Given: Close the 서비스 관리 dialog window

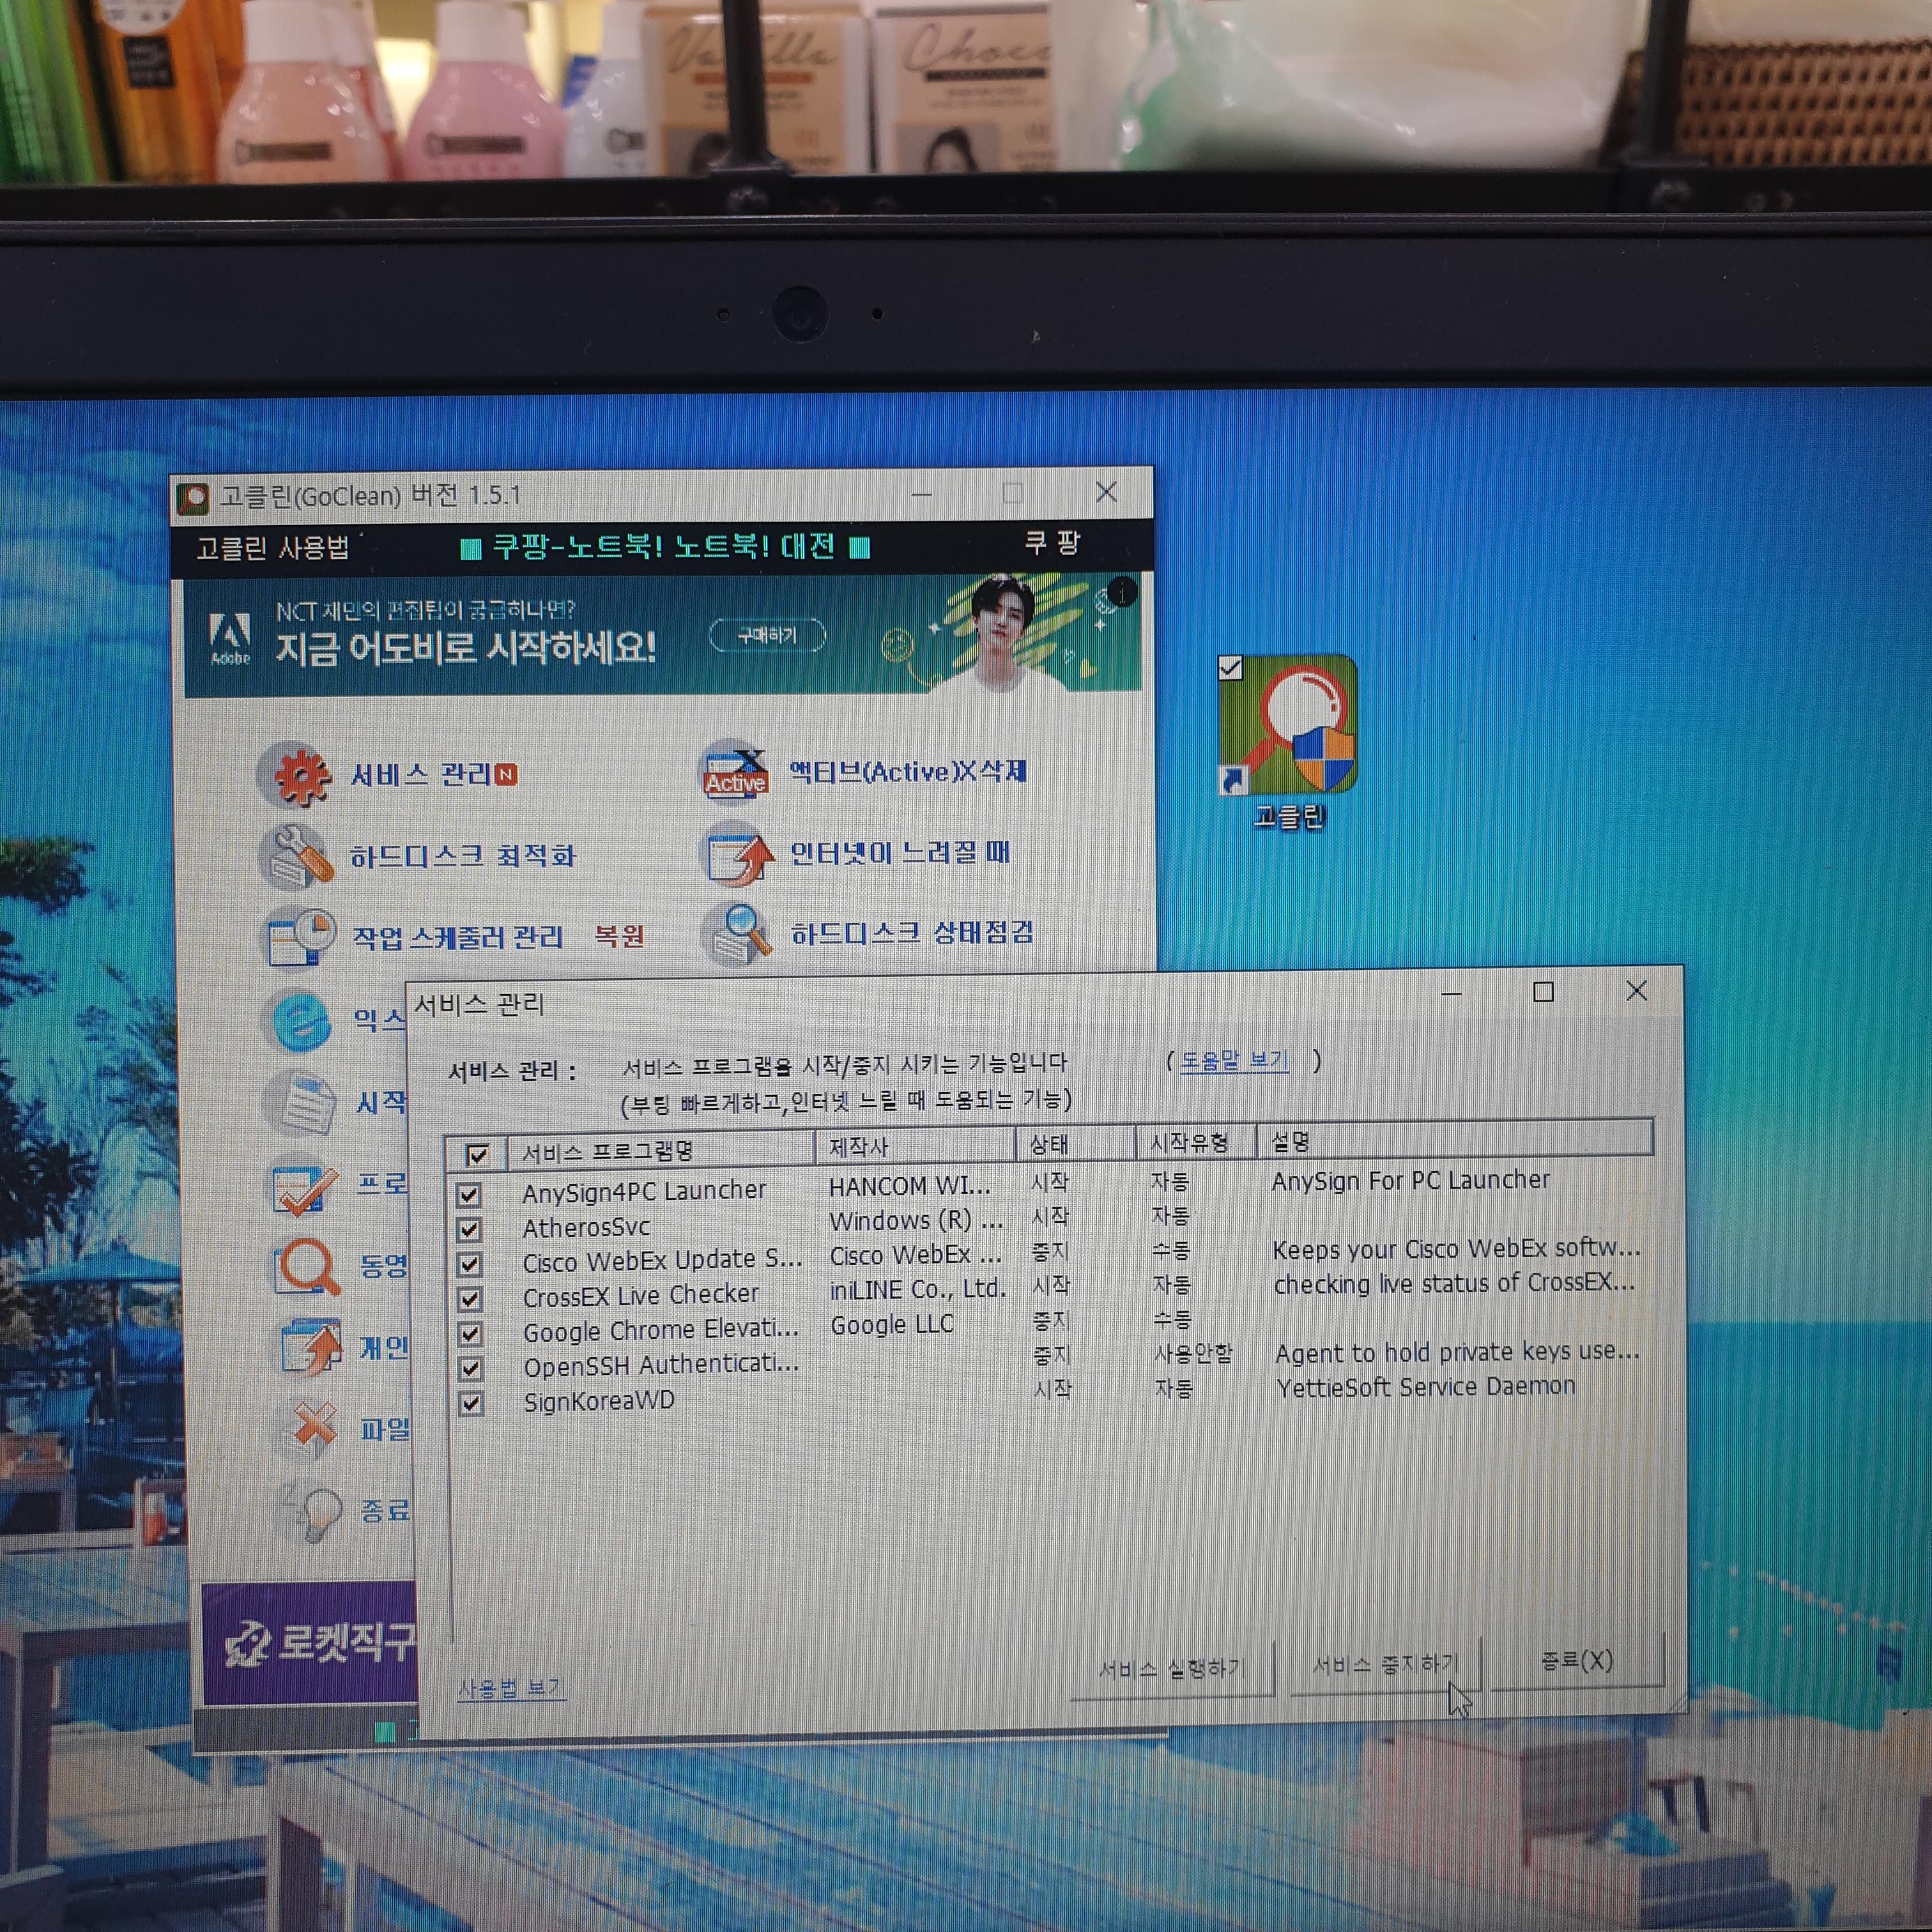Looking at the screenshot, I should click(1637, 990).
